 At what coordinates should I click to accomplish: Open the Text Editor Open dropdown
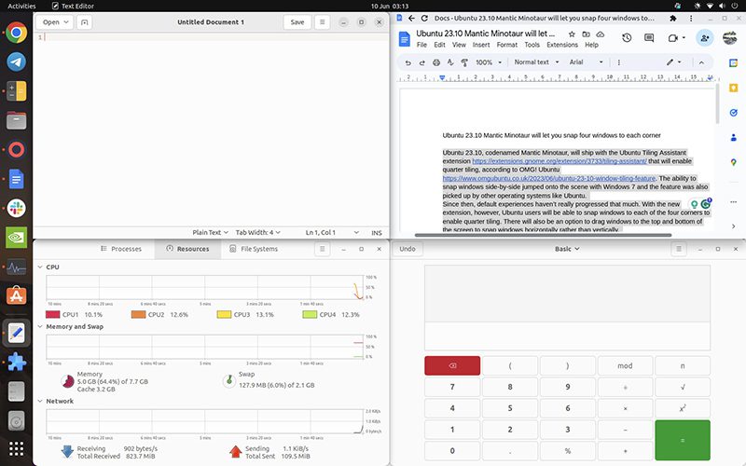pyautogui.click(x=56, y=22)
